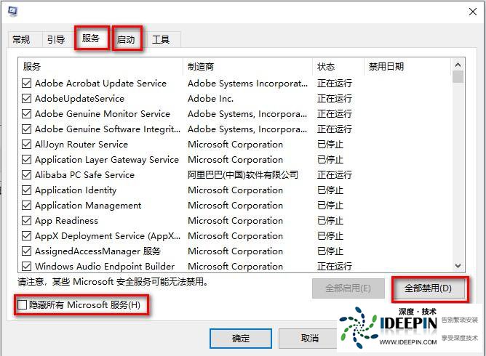Confirm with the 确定 button
Image resolution: width=486 pixels, height=356 pixels.
[x=241, y=339]
